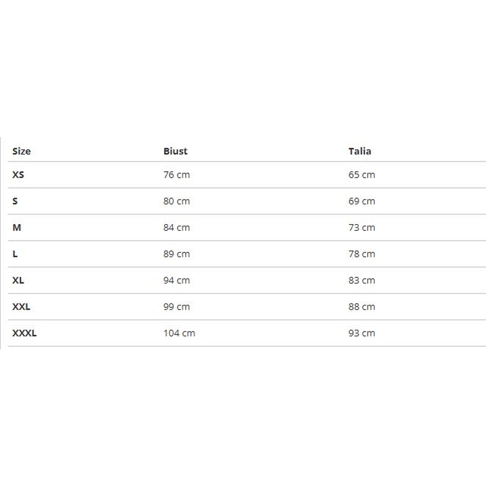The image size is (486, 486).
Task: Select the 80 cm bust value
Action: pyautogui.click(x=176, y=201)
